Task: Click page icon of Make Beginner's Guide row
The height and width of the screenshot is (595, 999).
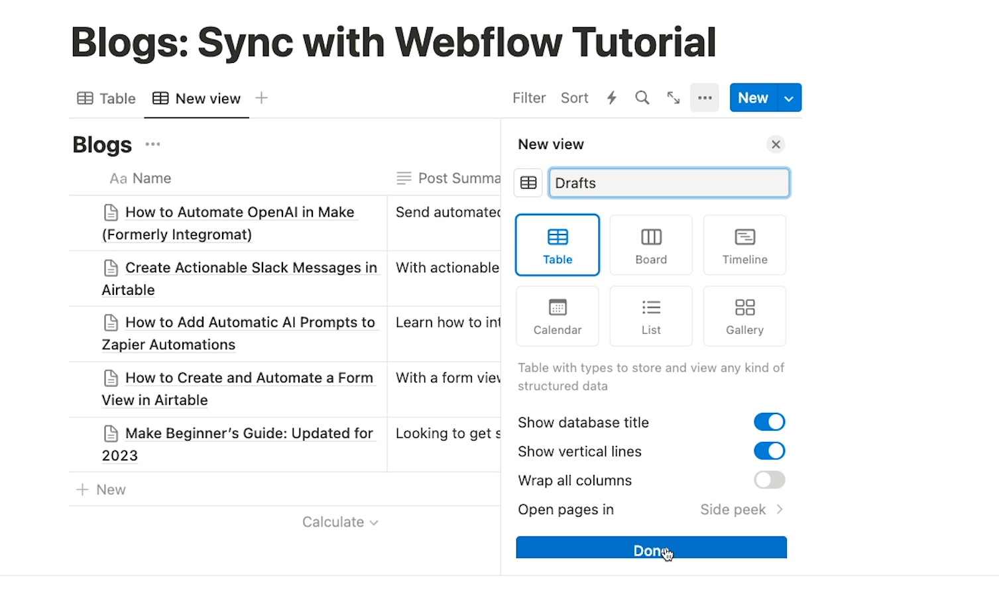Action: point(111,433)
